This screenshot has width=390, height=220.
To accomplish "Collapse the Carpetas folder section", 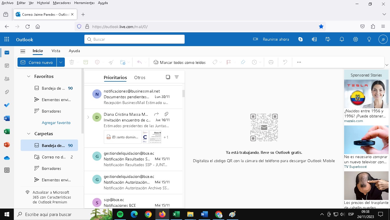I will tap(29, 134).
